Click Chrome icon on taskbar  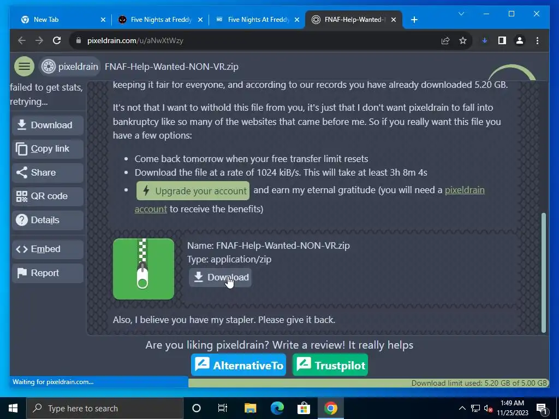tap(330, 408)
